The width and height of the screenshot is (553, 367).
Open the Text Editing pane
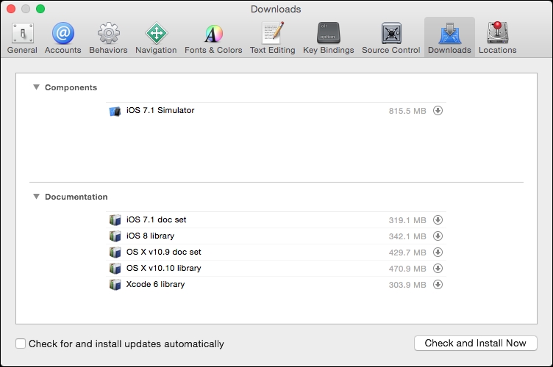coord(273,38)
